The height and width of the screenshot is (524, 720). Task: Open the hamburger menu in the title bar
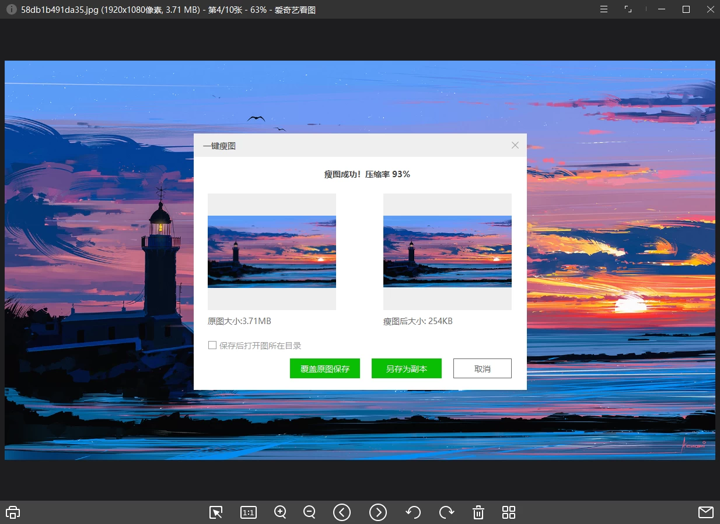click(603, 9)
